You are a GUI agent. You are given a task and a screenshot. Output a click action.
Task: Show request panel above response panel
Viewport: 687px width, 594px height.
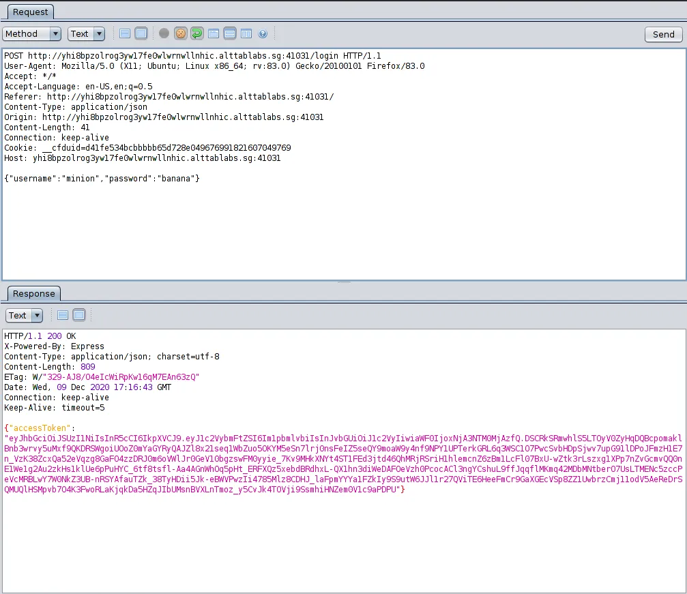pyautogui.click(x=230, y=33)
